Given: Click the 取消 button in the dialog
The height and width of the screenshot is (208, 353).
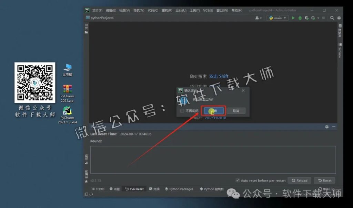Looking at the screenshot, I should (236, 110).
